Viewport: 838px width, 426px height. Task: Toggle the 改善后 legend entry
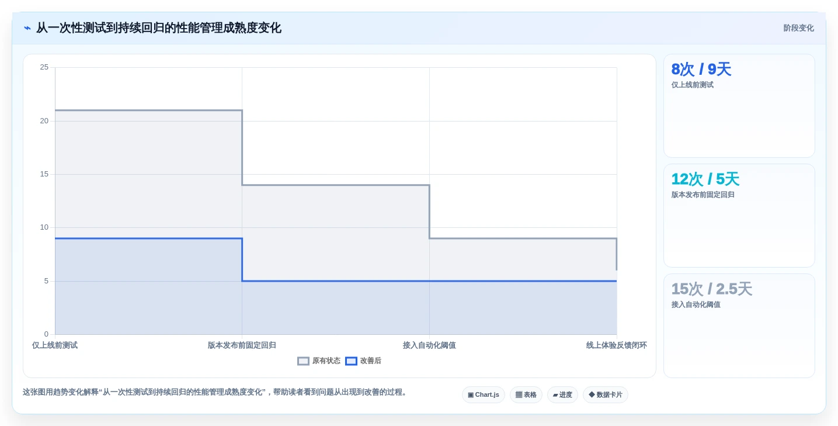[363, 361]
